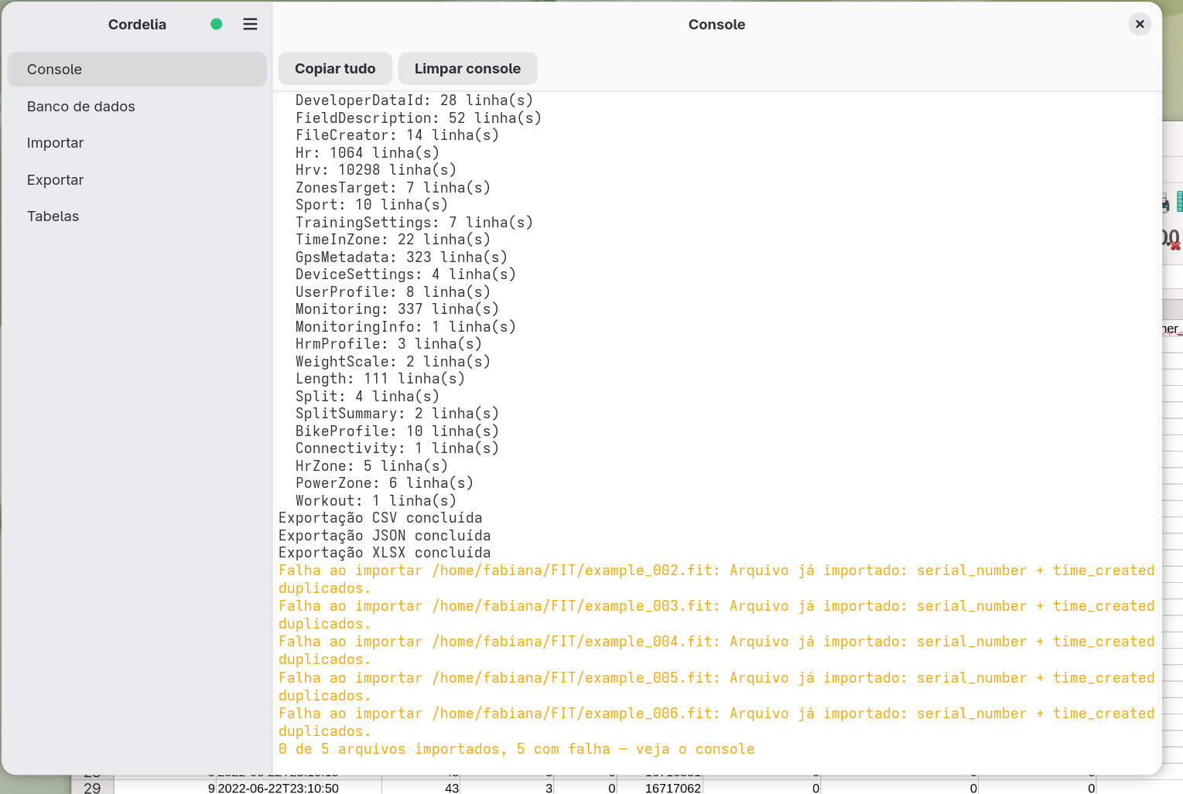Click the Length: 111 linha(s) line
Viewport: 1183px width, 794px height.
tap(380, 379)
